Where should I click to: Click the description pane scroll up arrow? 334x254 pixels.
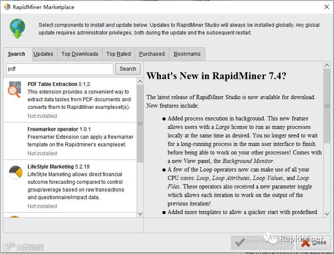(327, 65)
